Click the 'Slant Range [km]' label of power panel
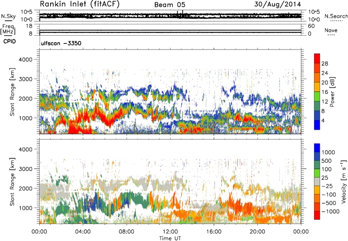 [x=12, y=92]
